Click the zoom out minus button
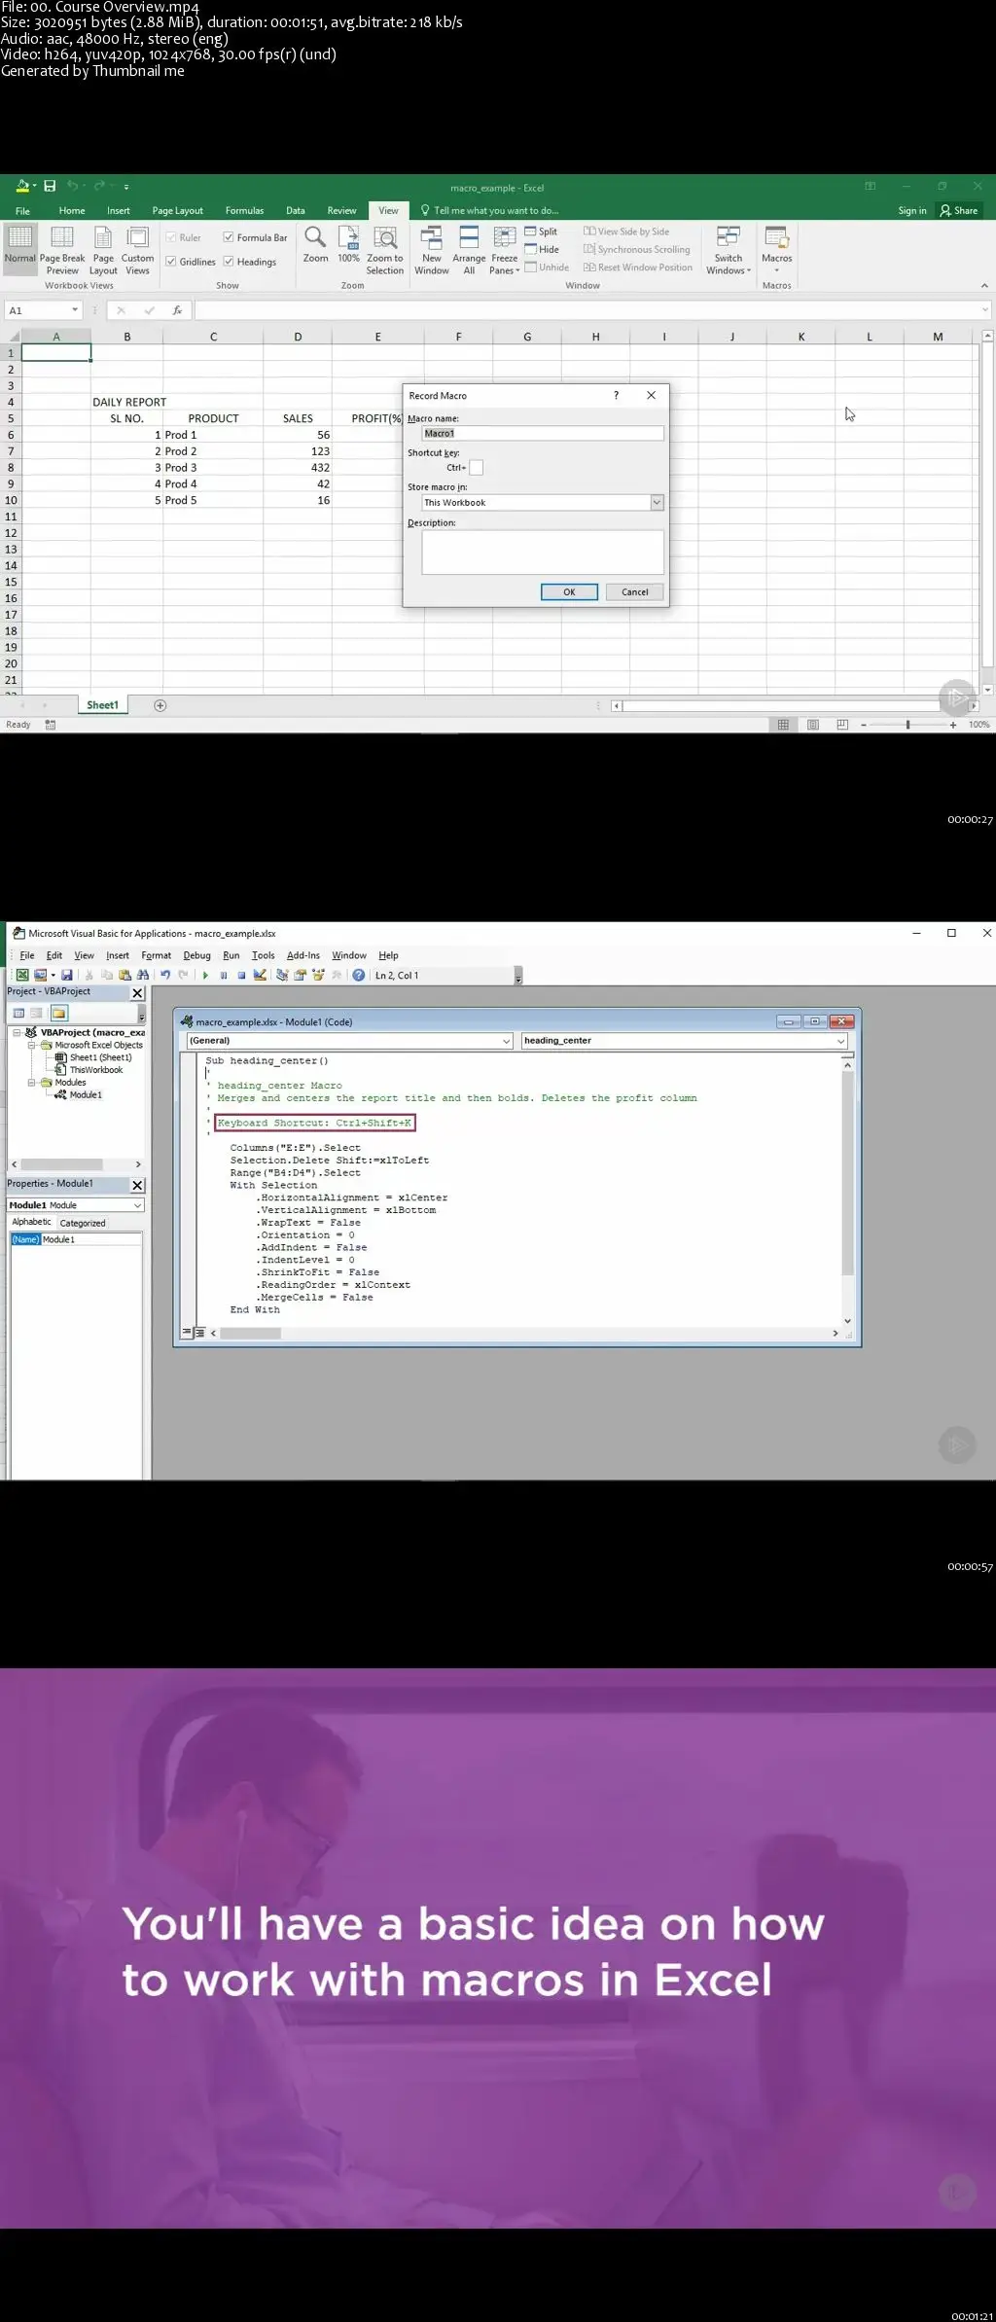Viewport: 996px width, 2322px height. point(864,725)
